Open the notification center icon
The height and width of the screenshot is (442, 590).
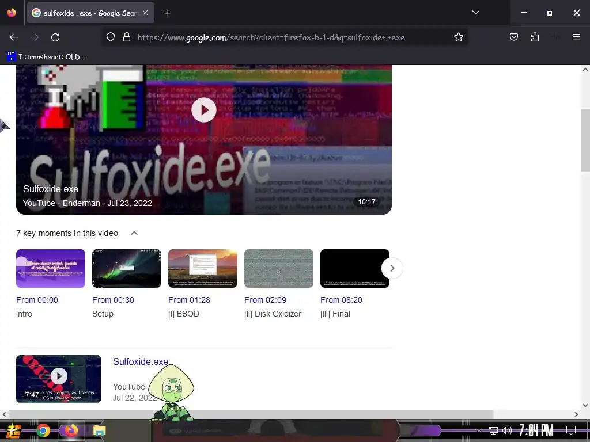pyautogui.click(x=571, y=430)
